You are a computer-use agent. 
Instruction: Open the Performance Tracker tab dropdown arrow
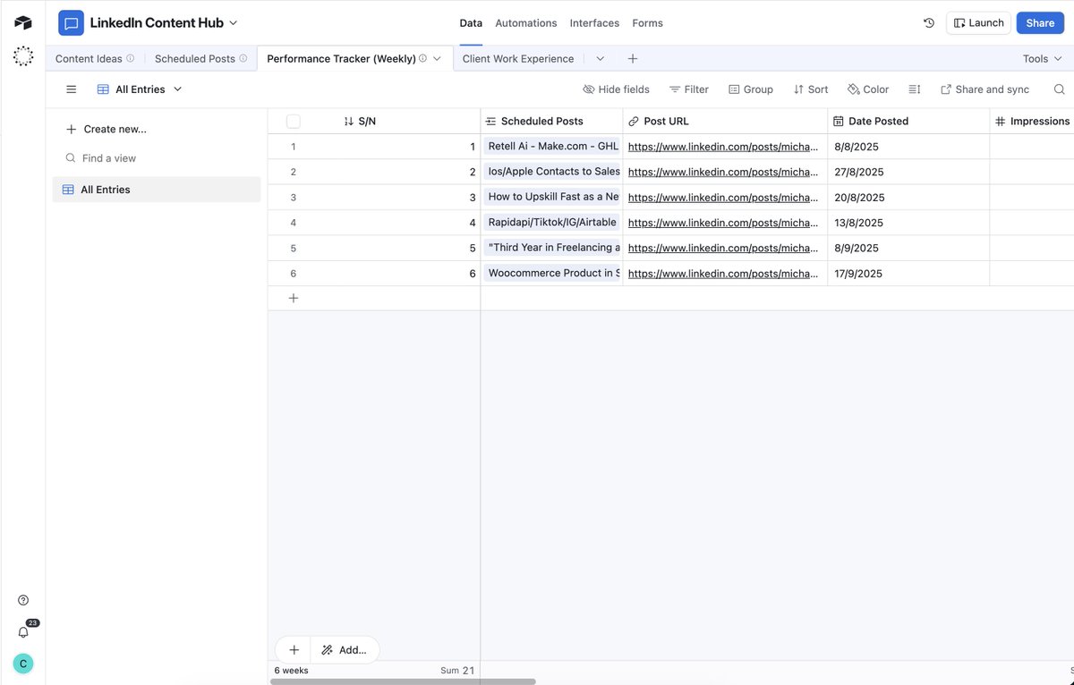[x=437, y=59]
